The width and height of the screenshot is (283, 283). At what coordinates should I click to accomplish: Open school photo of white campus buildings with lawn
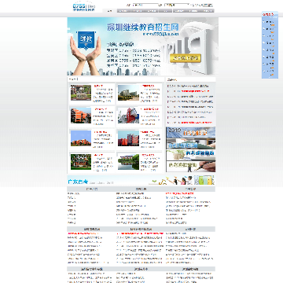(128, 93)
